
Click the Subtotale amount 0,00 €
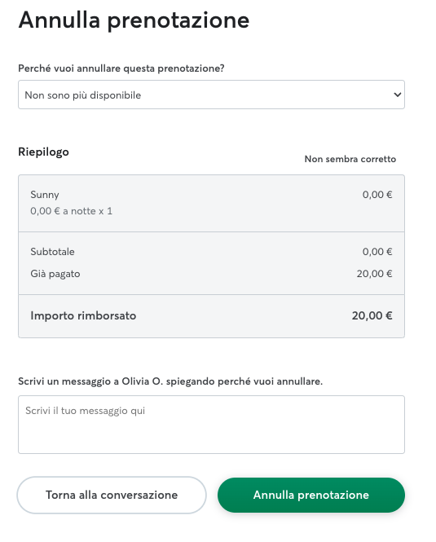(x=377, y=251)
